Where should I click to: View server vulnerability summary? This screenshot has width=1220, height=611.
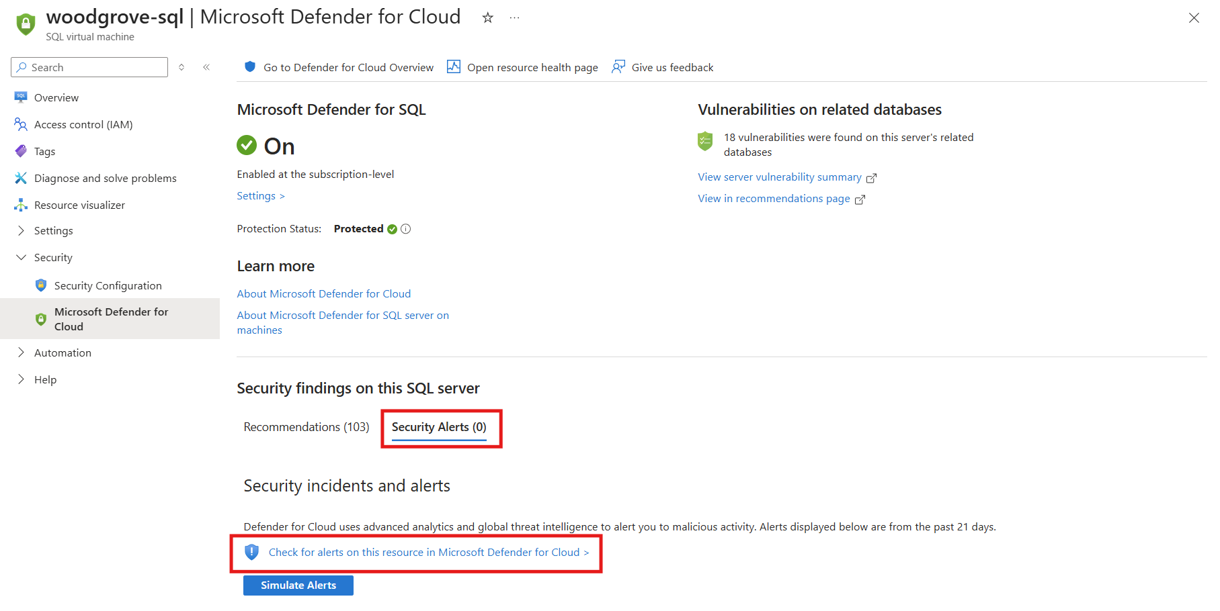pos(780,177)
